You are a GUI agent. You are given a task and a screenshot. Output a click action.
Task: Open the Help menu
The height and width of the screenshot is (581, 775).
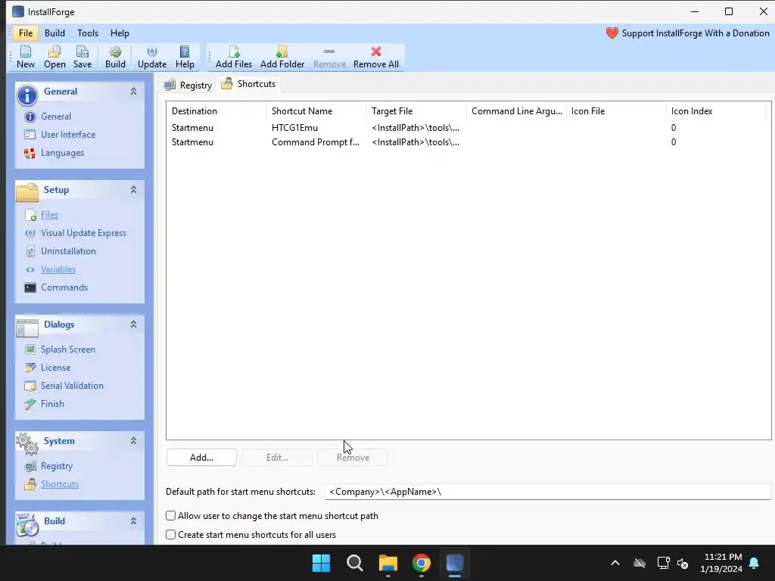click(x=120, y=33)
